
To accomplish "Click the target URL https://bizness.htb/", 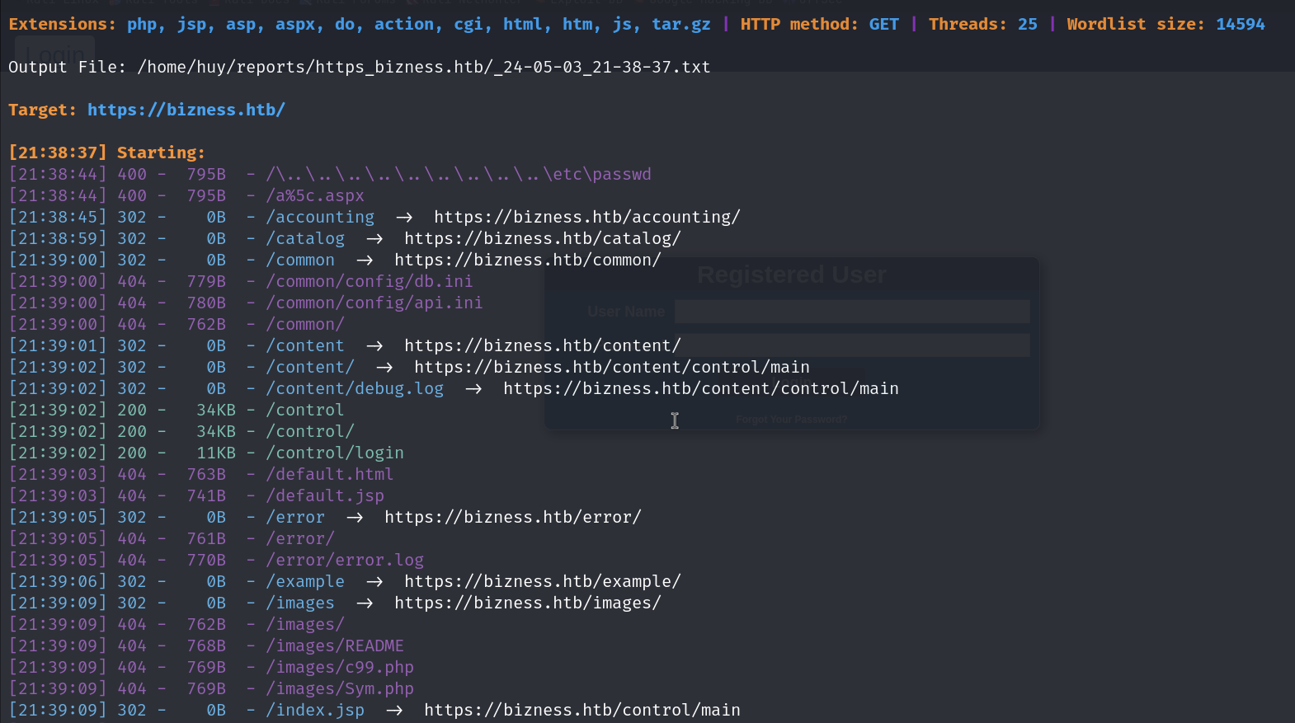I will point(186,110).
